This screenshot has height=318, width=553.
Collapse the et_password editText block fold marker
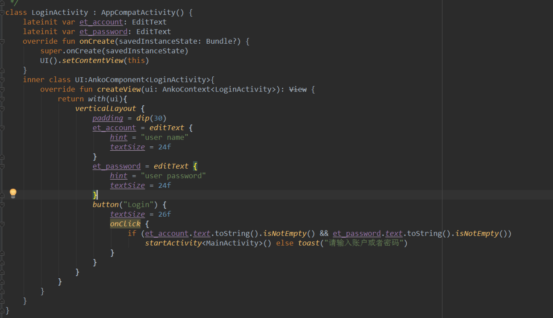2,166
